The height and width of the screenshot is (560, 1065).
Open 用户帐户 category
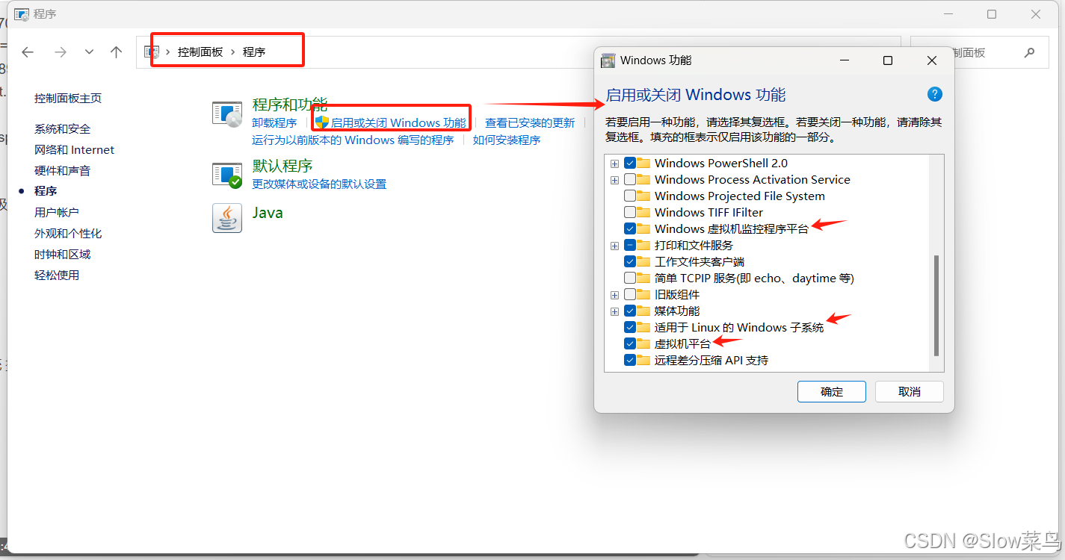[57, 212]
